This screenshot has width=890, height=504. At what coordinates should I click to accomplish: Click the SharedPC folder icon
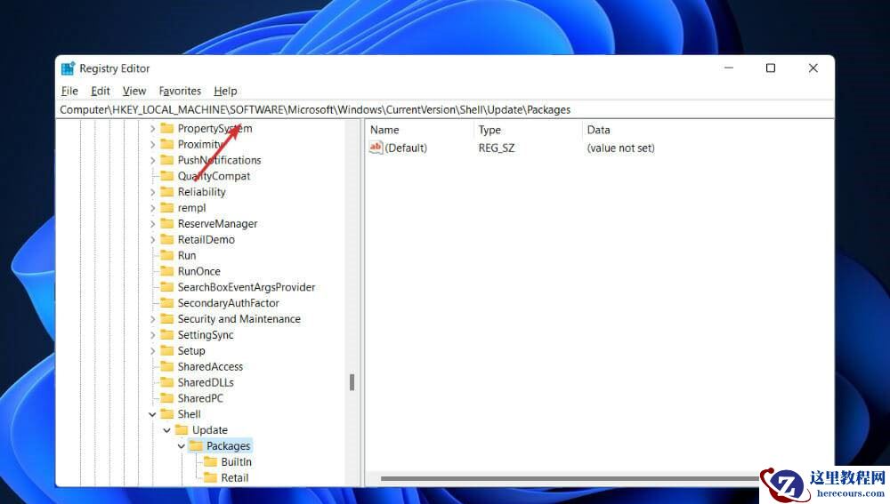point(167,398)
